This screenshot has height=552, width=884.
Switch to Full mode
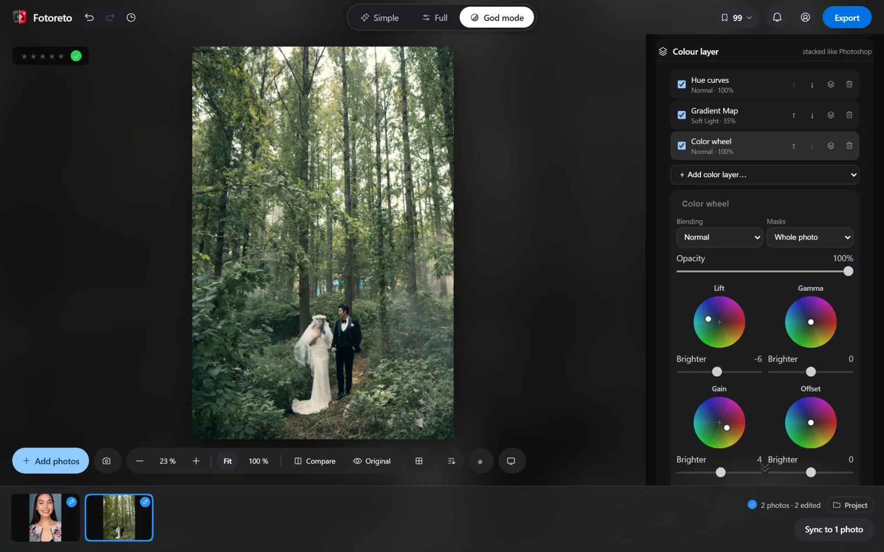point(435,18)
